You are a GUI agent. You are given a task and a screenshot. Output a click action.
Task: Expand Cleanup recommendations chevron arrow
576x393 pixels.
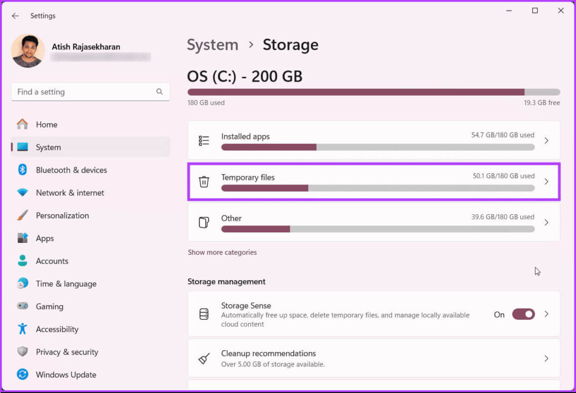[x=546, y=358]
